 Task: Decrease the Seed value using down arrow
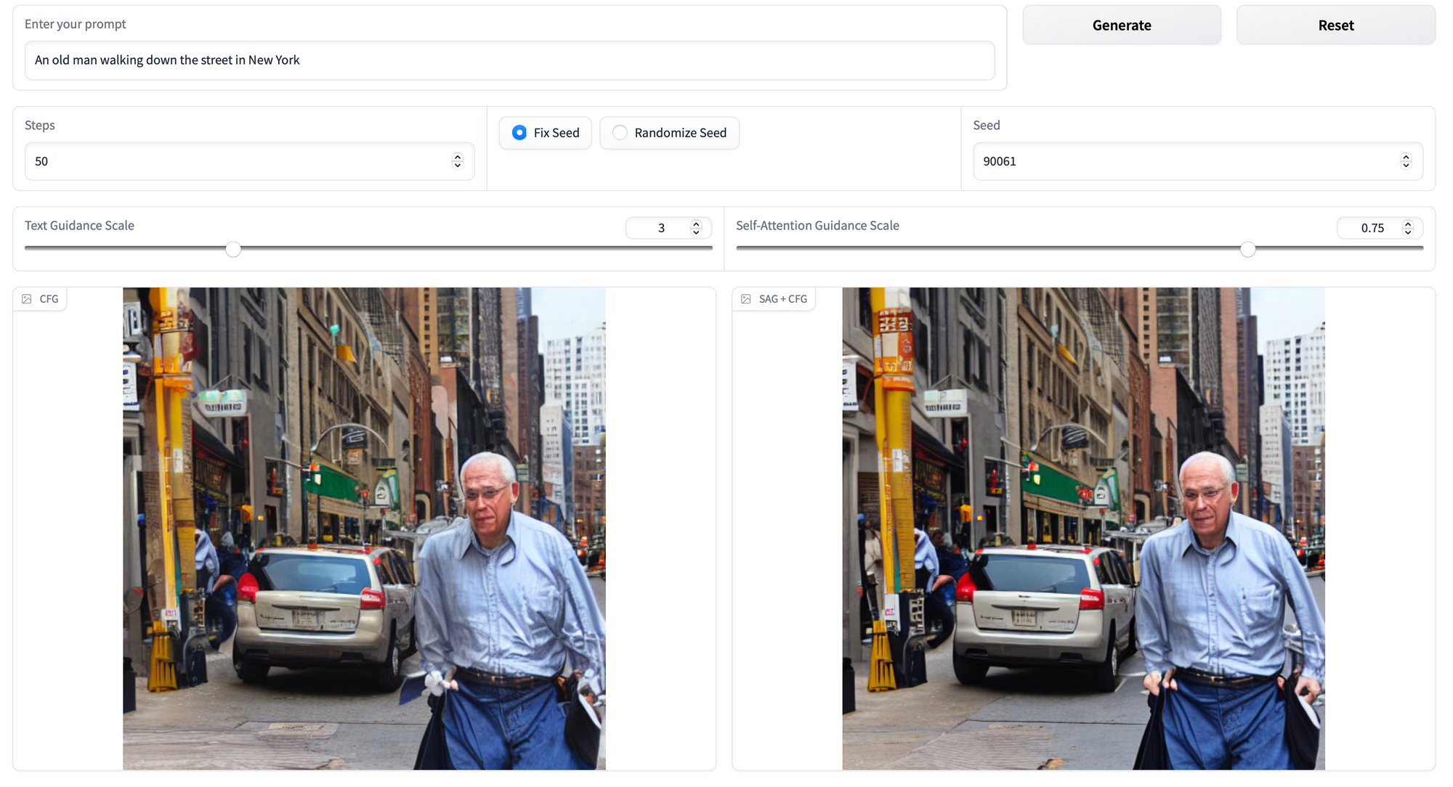1406,166
